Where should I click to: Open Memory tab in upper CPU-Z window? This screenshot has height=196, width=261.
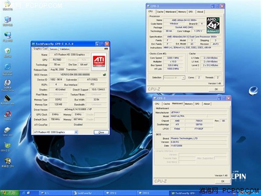(x=182, y=11)
